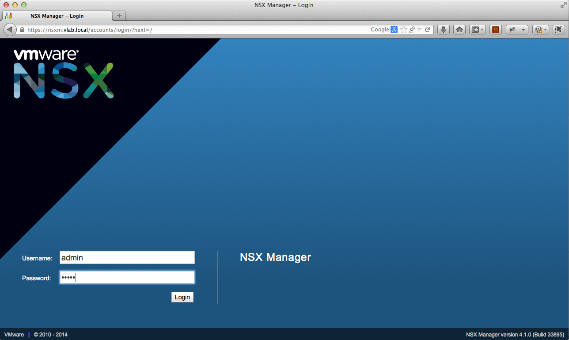
Task: Click the Evernote elephant clipper icon
Action: [558, 30]
